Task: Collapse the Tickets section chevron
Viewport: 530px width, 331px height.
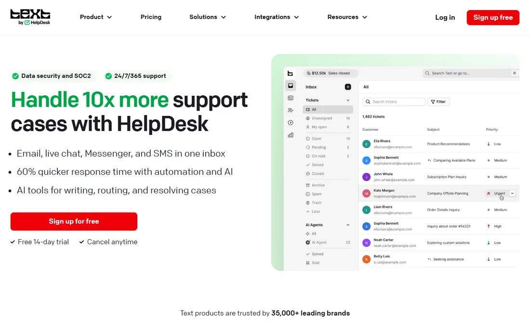Action: coord(348,100)
